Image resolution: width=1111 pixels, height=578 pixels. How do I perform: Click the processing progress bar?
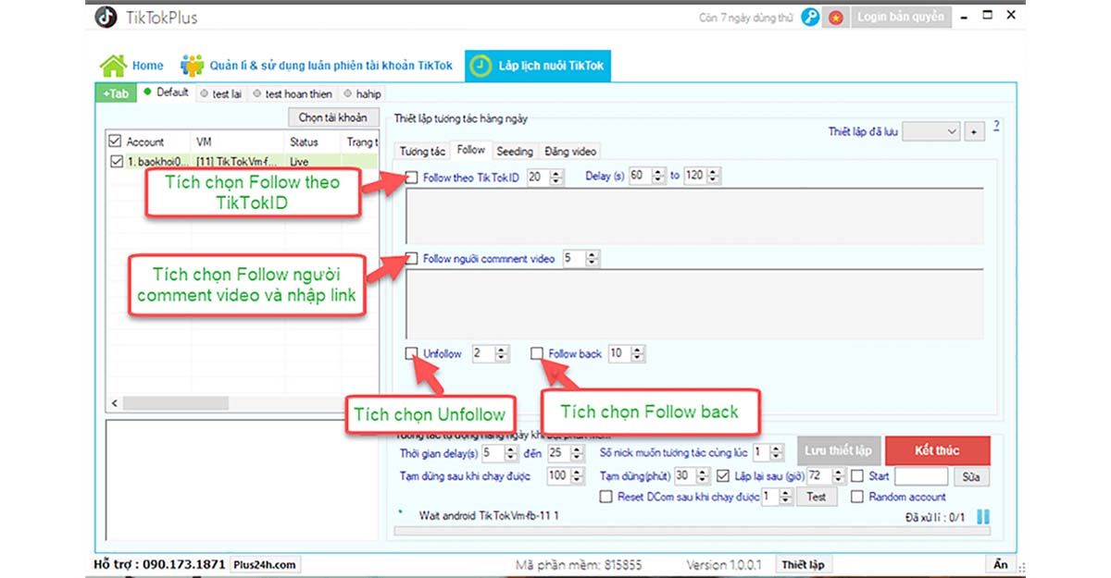693,532
